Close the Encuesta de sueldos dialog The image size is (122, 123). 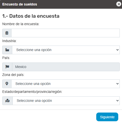point(119,4)
